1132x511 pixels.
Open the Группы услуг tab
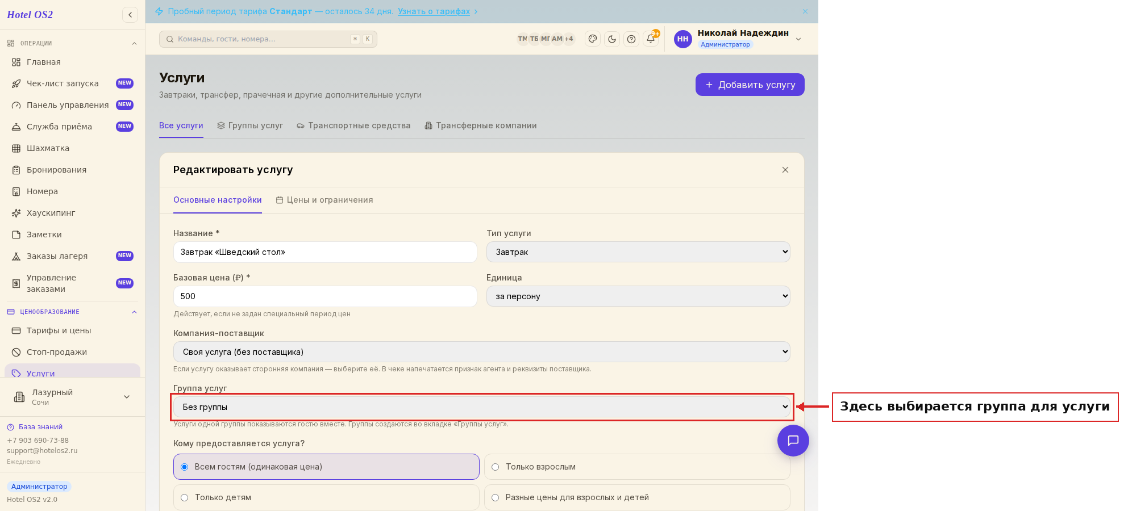coord(250,125)
